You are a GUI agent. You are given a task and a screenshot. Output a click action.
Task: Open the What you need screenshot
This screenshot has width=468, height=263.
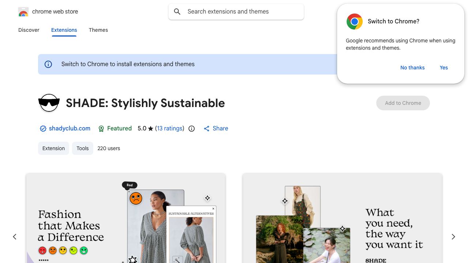point(342,218)
